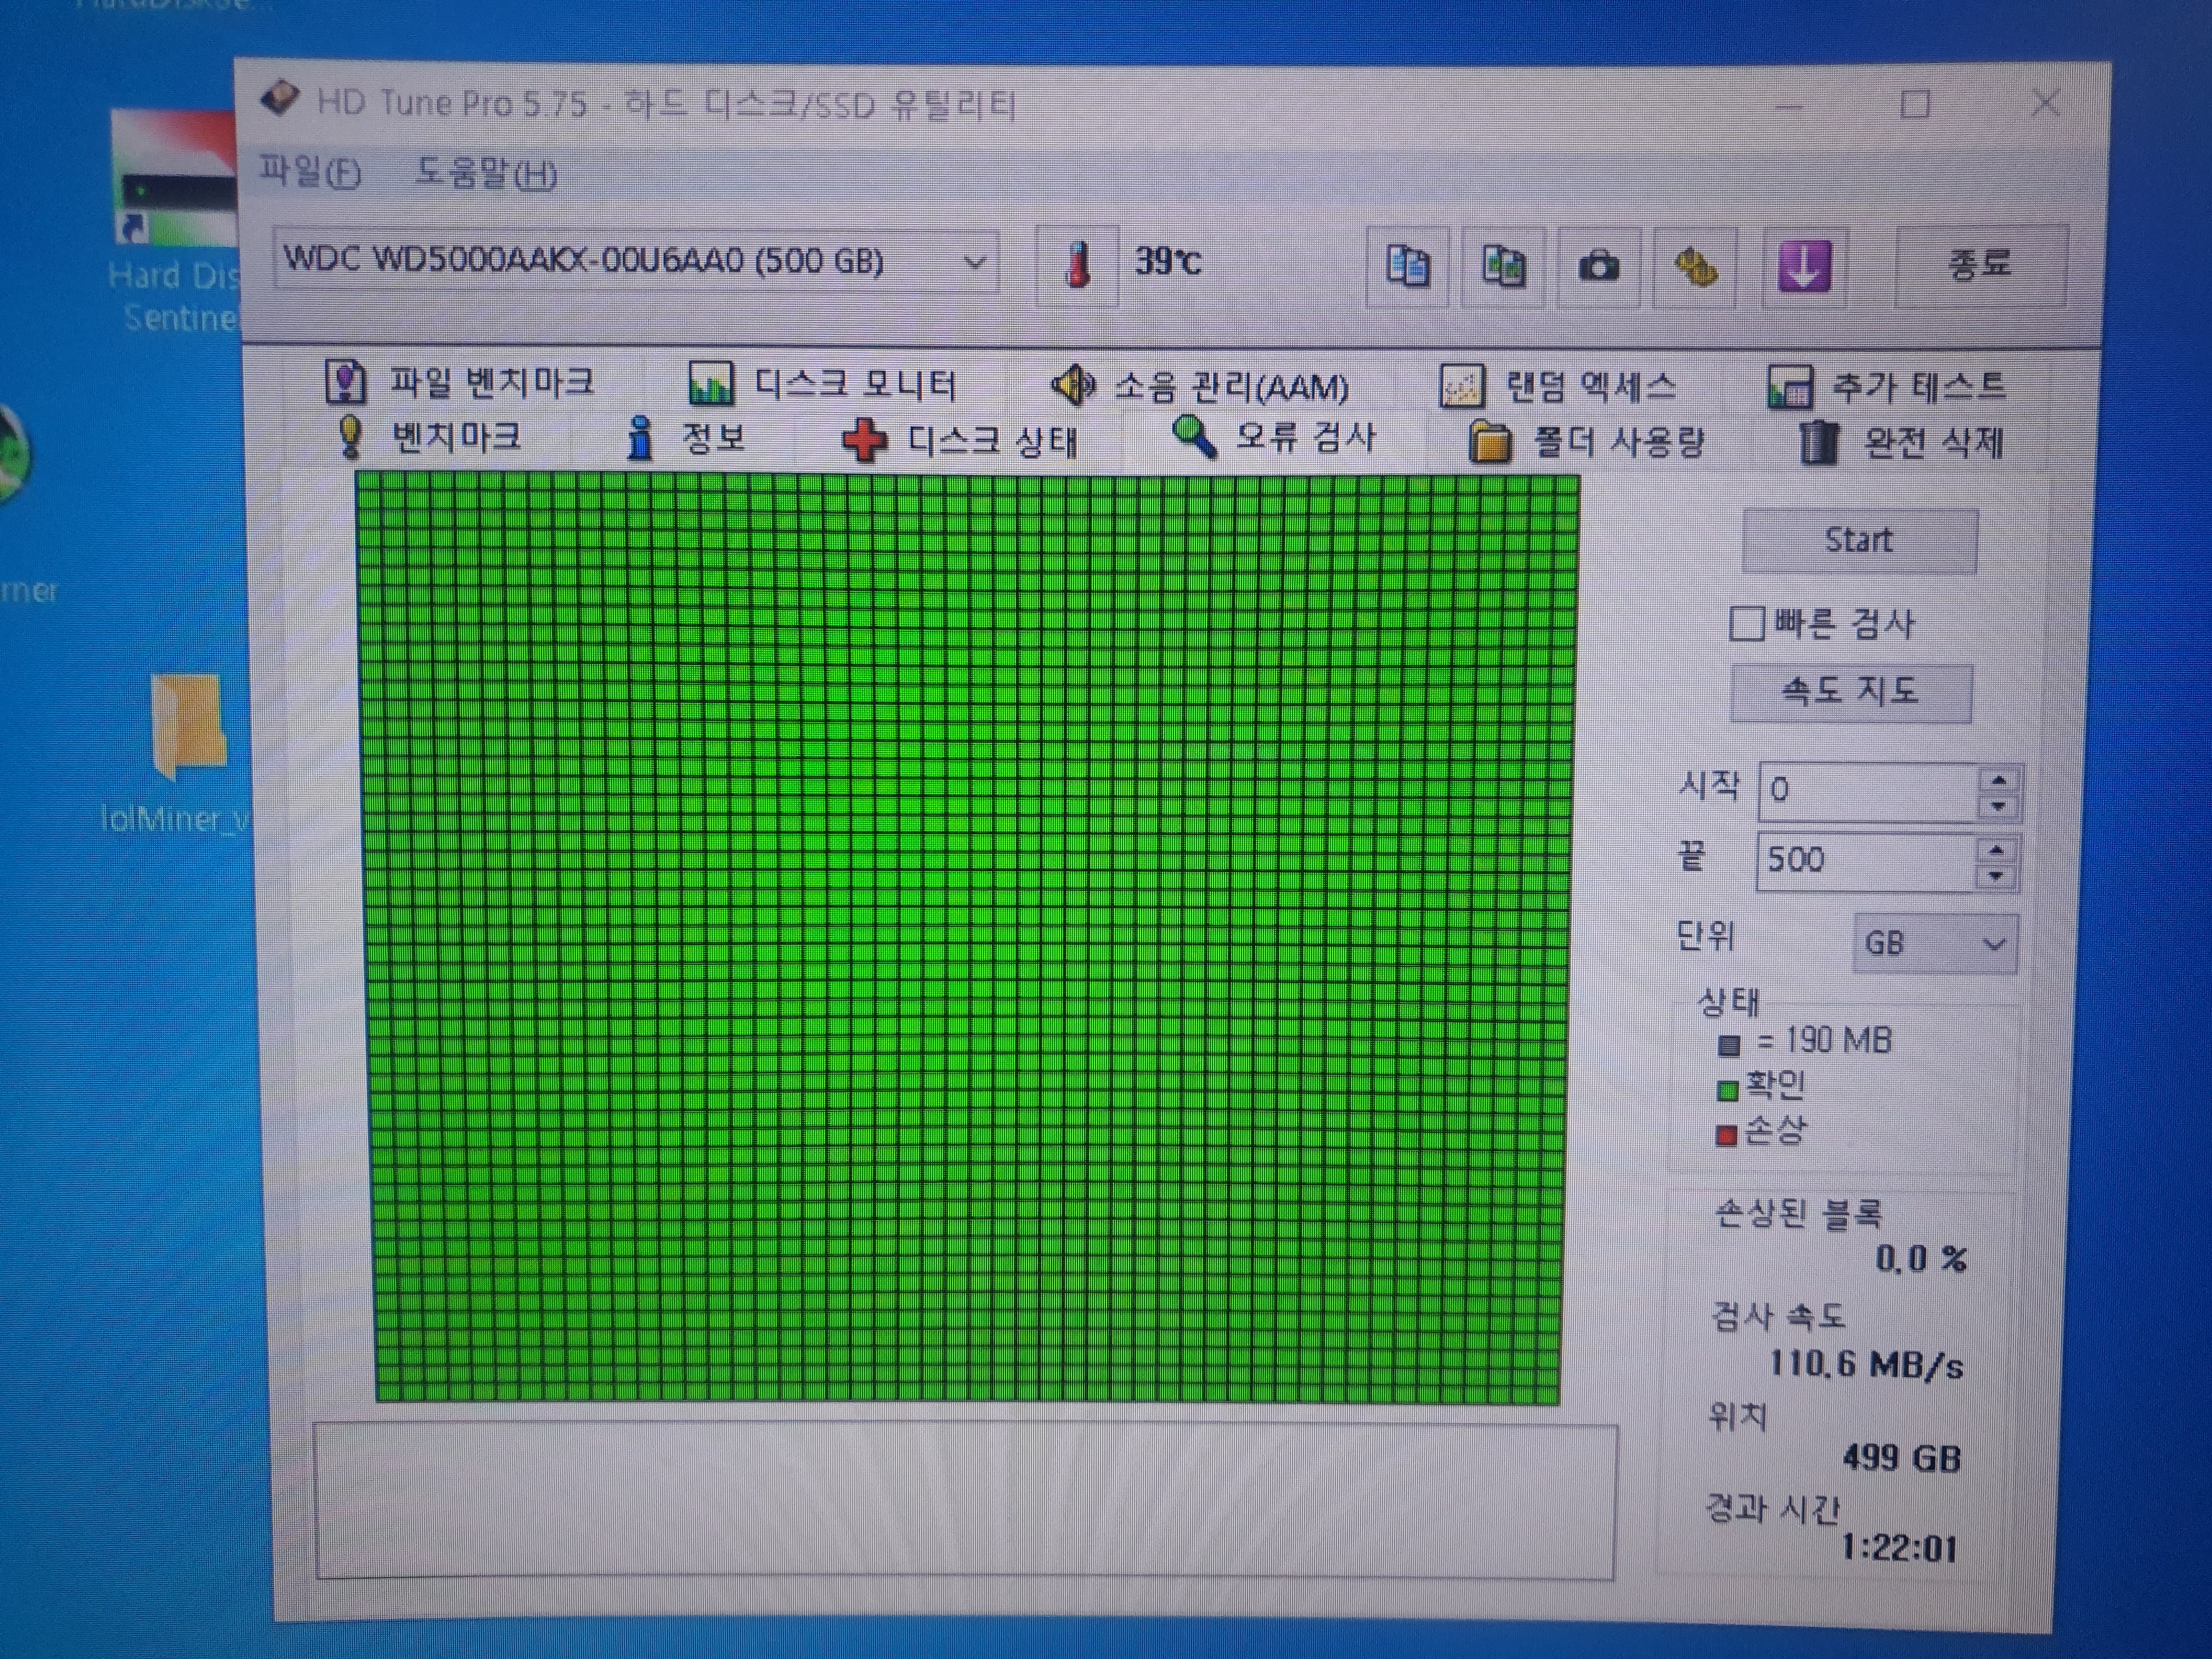Click the 110.6 MB/s scan speed value
This screenshot has height=1659, width=2212.
[1866, 1364]
